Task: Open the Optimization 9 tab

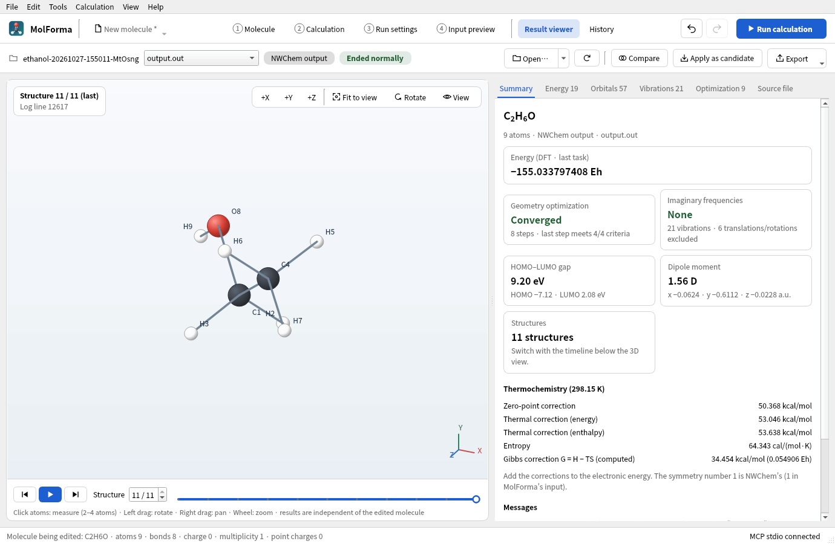Action: pyautogui.click(x=721, y=88)
